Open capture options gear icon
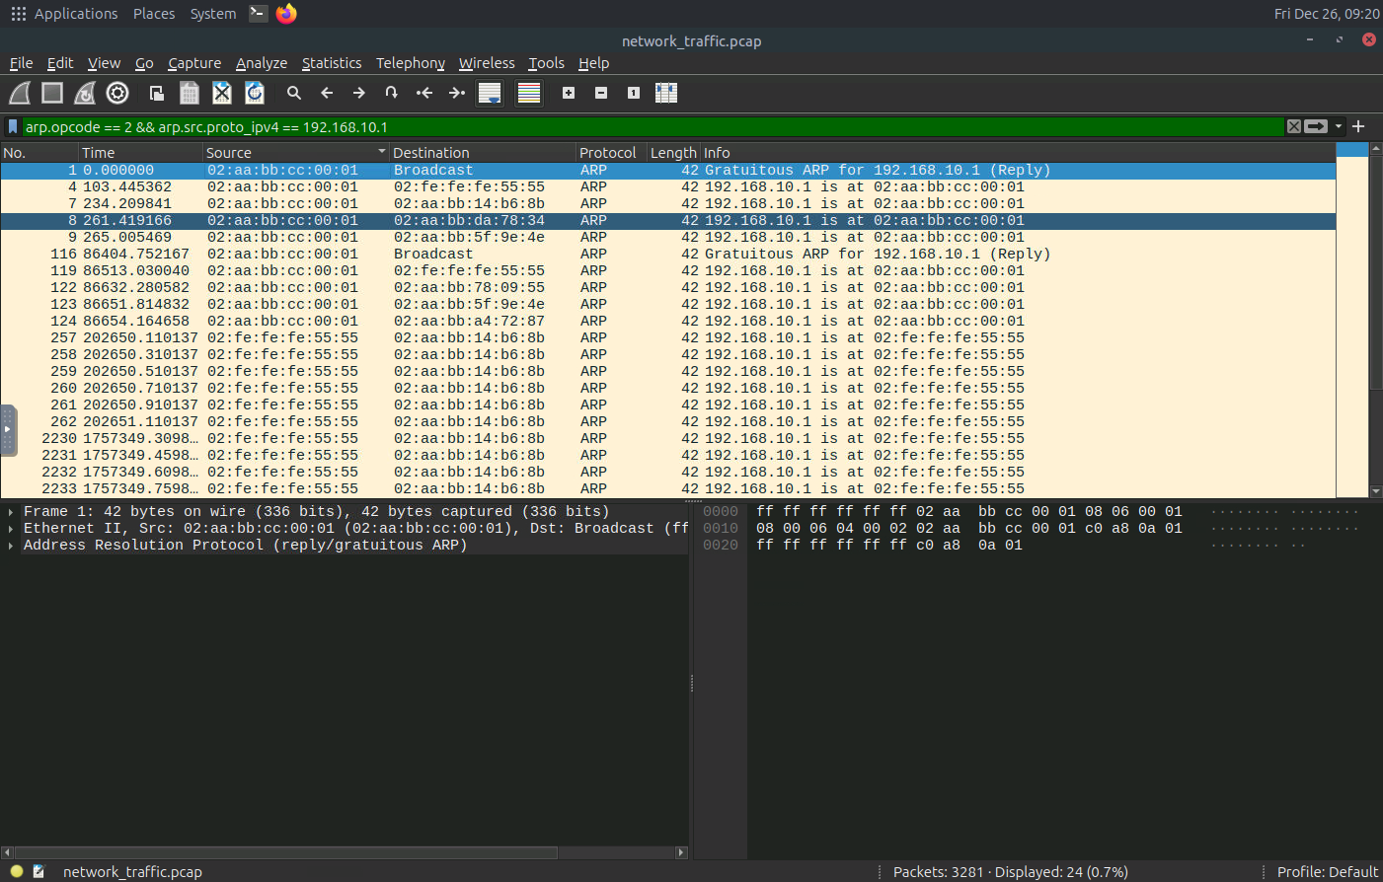Screen dimensions: 1383x882 [117, 93]
